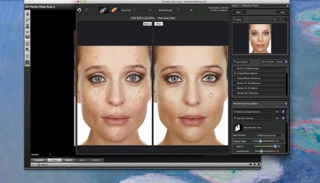Open help for Portrait Improving Sliders
The image size is (320, 183).
tap(286, 103)
